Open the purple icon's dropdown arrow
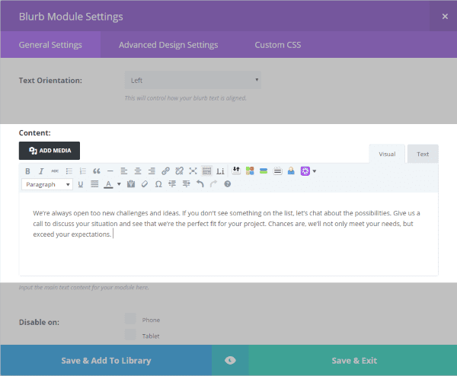 coord(314,171)
